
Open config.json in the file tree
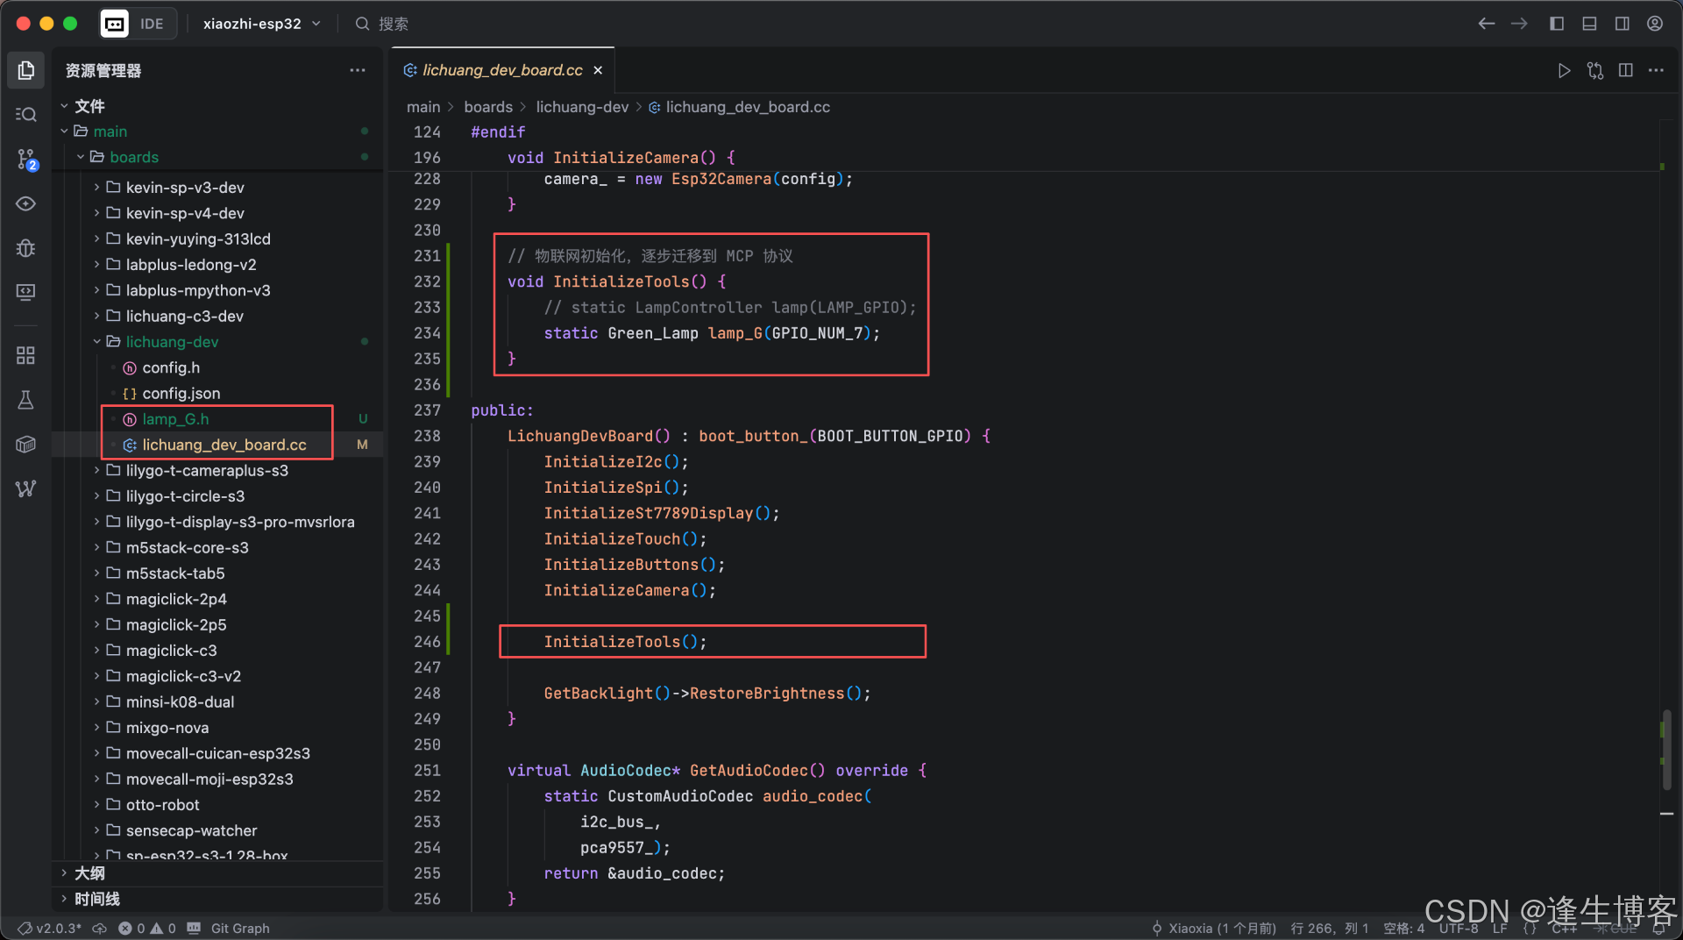[217, 394]
